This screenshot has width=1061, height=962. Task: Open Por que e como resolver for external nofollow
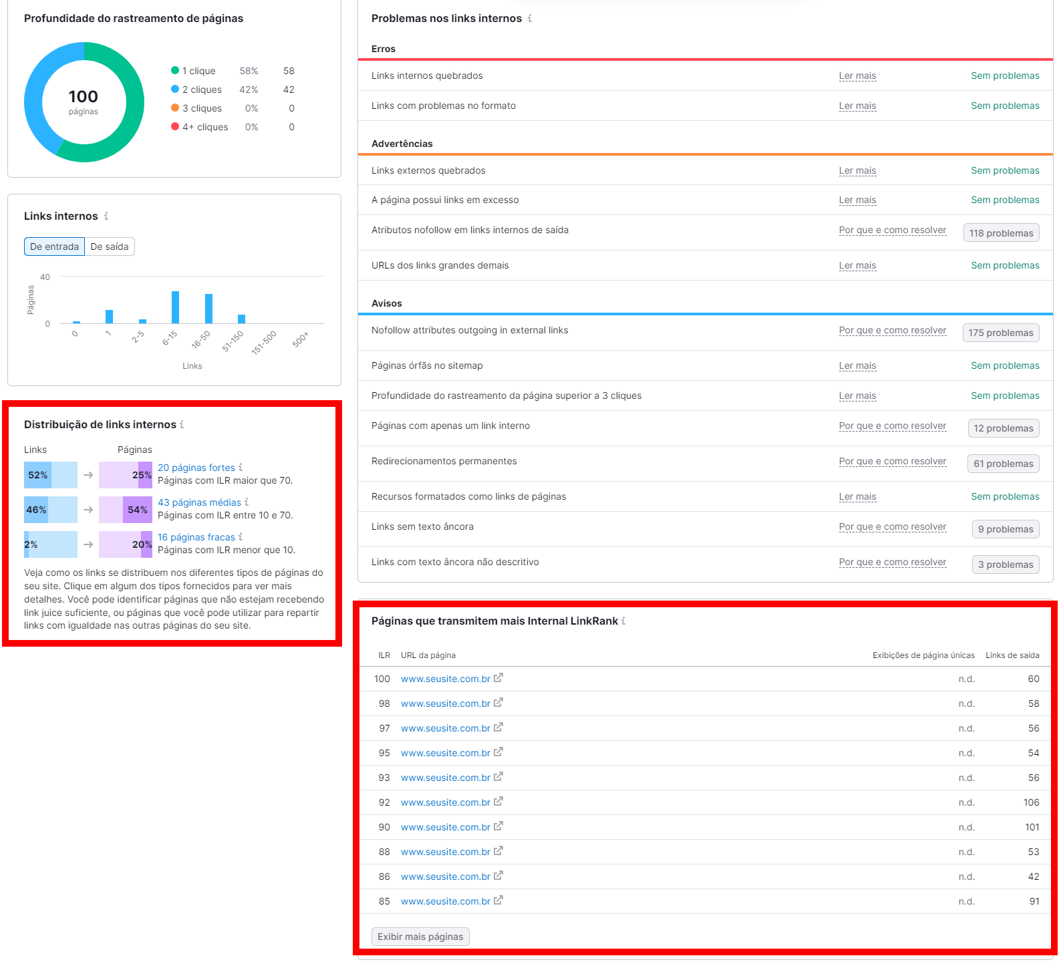pos(893,331)
